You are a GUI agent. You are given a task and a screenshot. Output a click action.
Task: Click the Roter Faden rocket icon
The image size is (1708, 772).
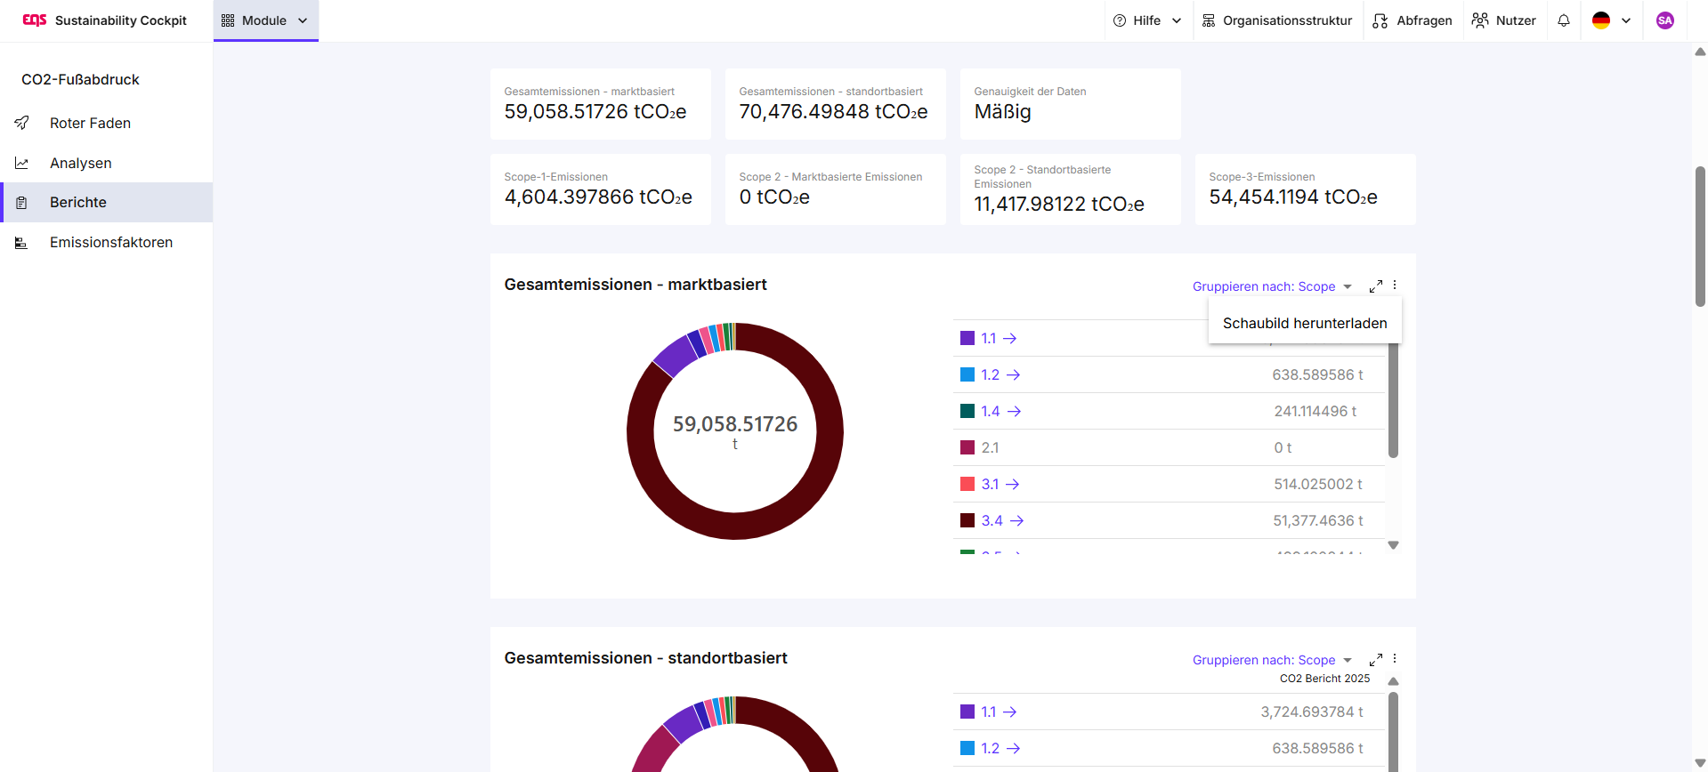(21, 123)
